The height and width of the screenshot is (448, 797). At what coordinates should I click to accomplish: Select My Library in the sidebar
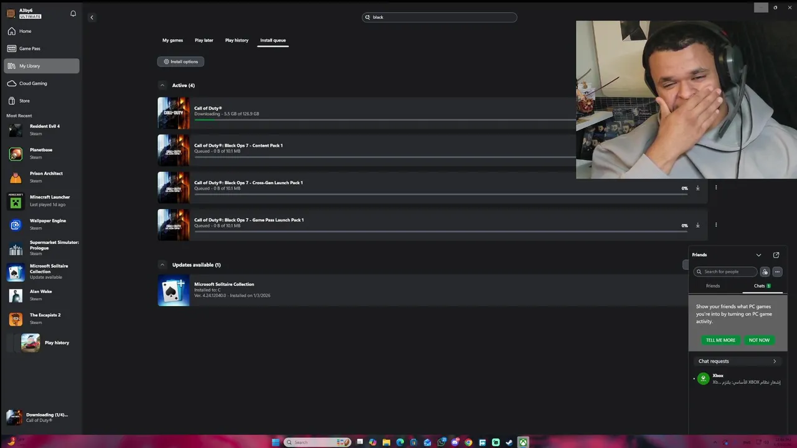(x=42, y=66)
